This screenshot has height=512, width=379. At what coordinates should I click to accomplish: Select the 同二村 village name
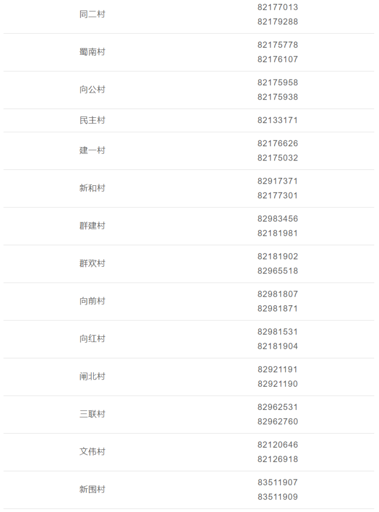pyautogui.click(x=92, y=14)
